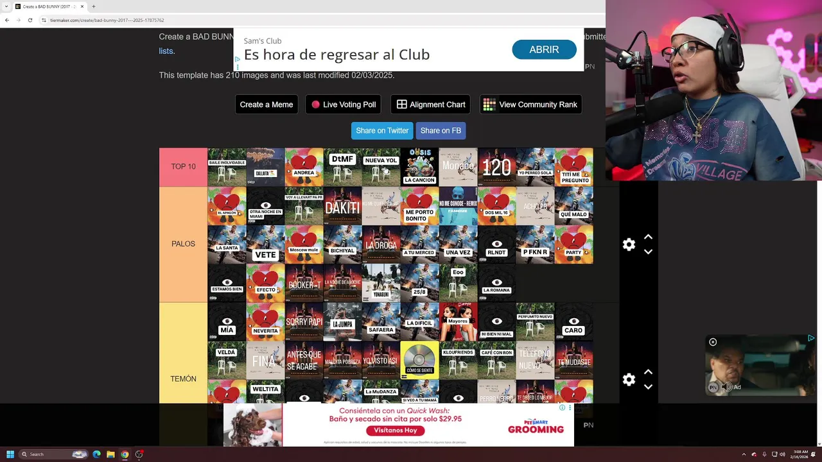Share on Twitter
Screen dimensions: 822x462
382,130
